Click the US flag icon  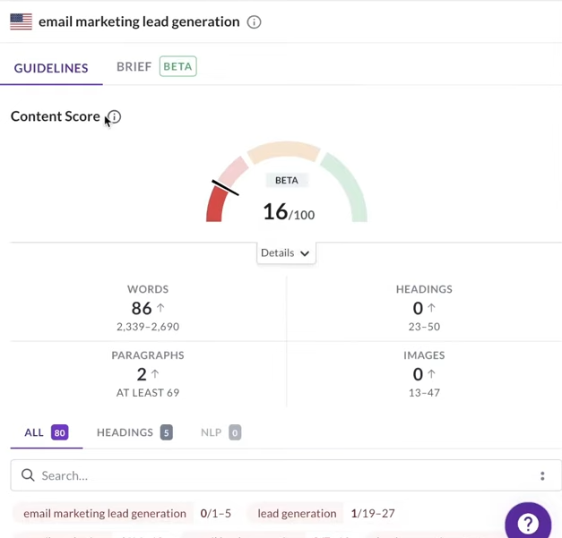click(x=22, y=21)
